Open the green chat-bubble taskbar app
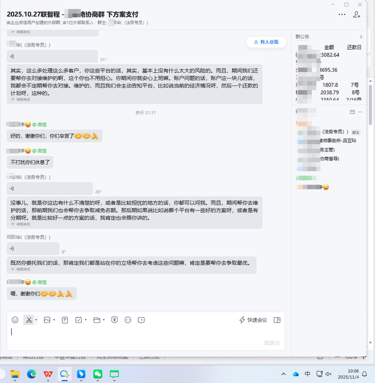The height and width of the screenshot is (383, 375). click(x=114, y=374)
